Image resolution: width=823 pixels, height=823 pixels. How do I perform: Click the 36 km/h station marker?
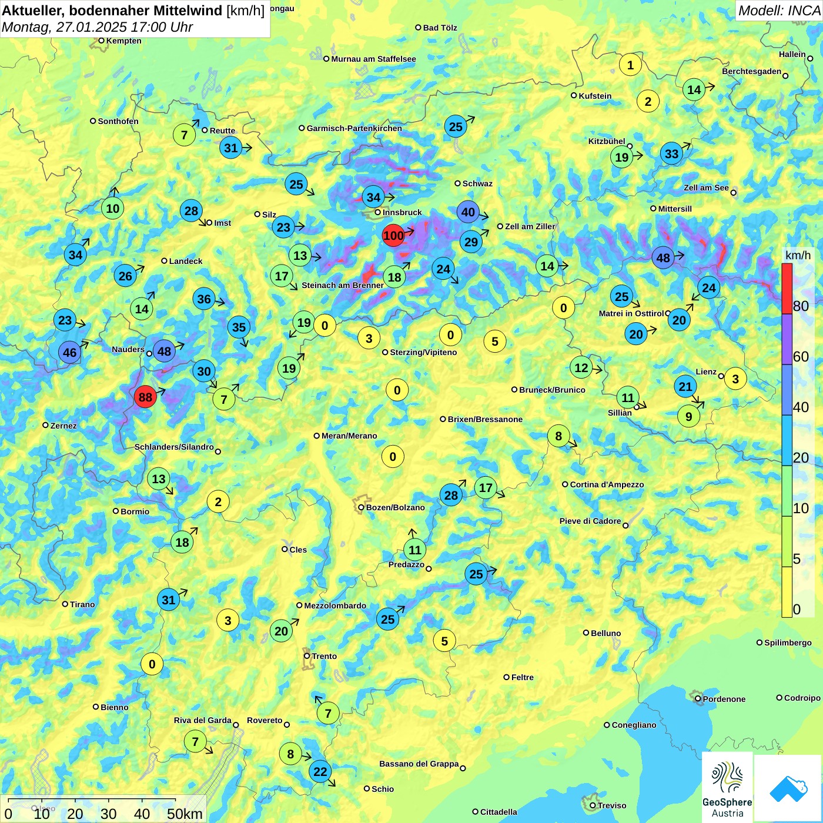204,299
